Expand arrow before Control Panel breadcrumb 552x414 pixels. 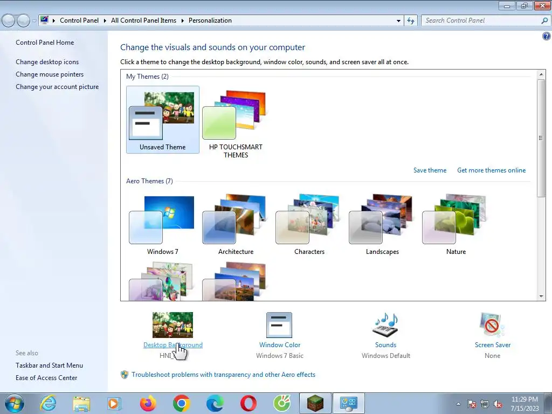click(54, 21)
